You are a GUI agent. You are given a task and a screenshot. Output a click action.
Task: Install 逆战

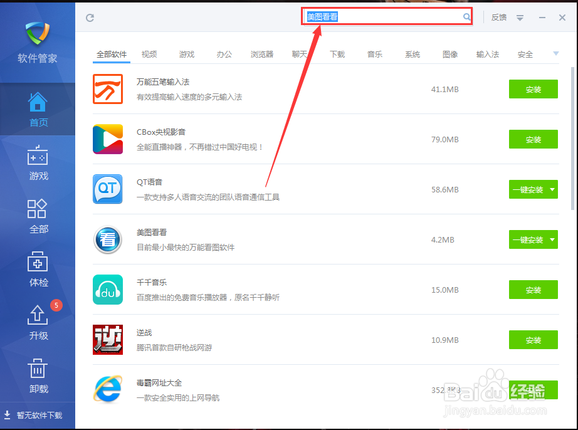pyautogui.click(x=533, y=340)
